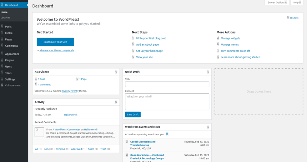
Task: Open the Posts menu
Action: [8, 27]
